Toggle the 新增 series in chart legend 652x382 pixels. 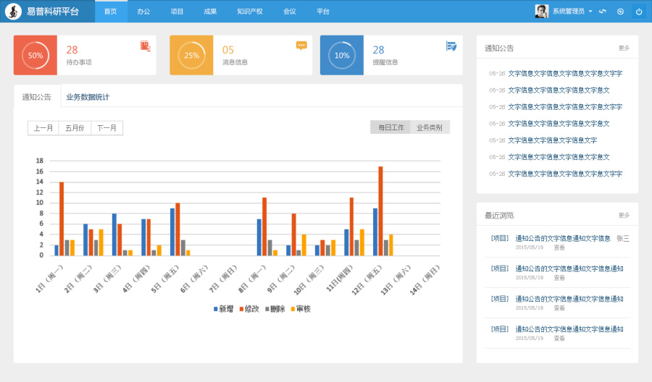pyautogui.click(x=224, y=309)
